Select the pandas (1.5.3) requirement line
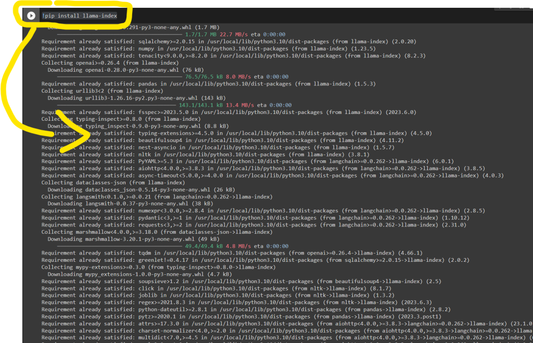This screenshot has width=533, height=343. 208,84
